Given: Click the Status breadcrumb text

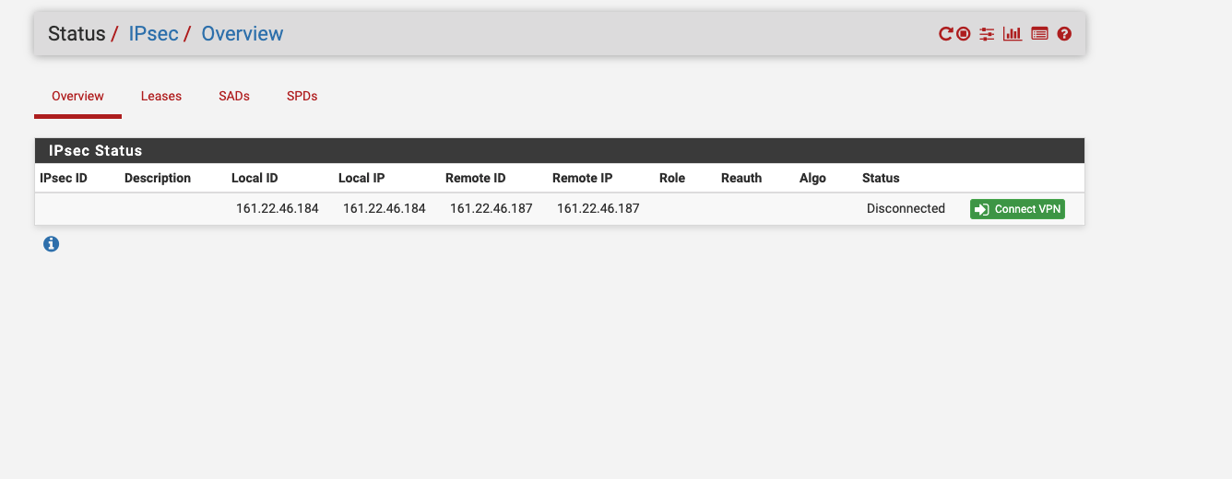Looking at the screenshot, I should pos(77,34).
